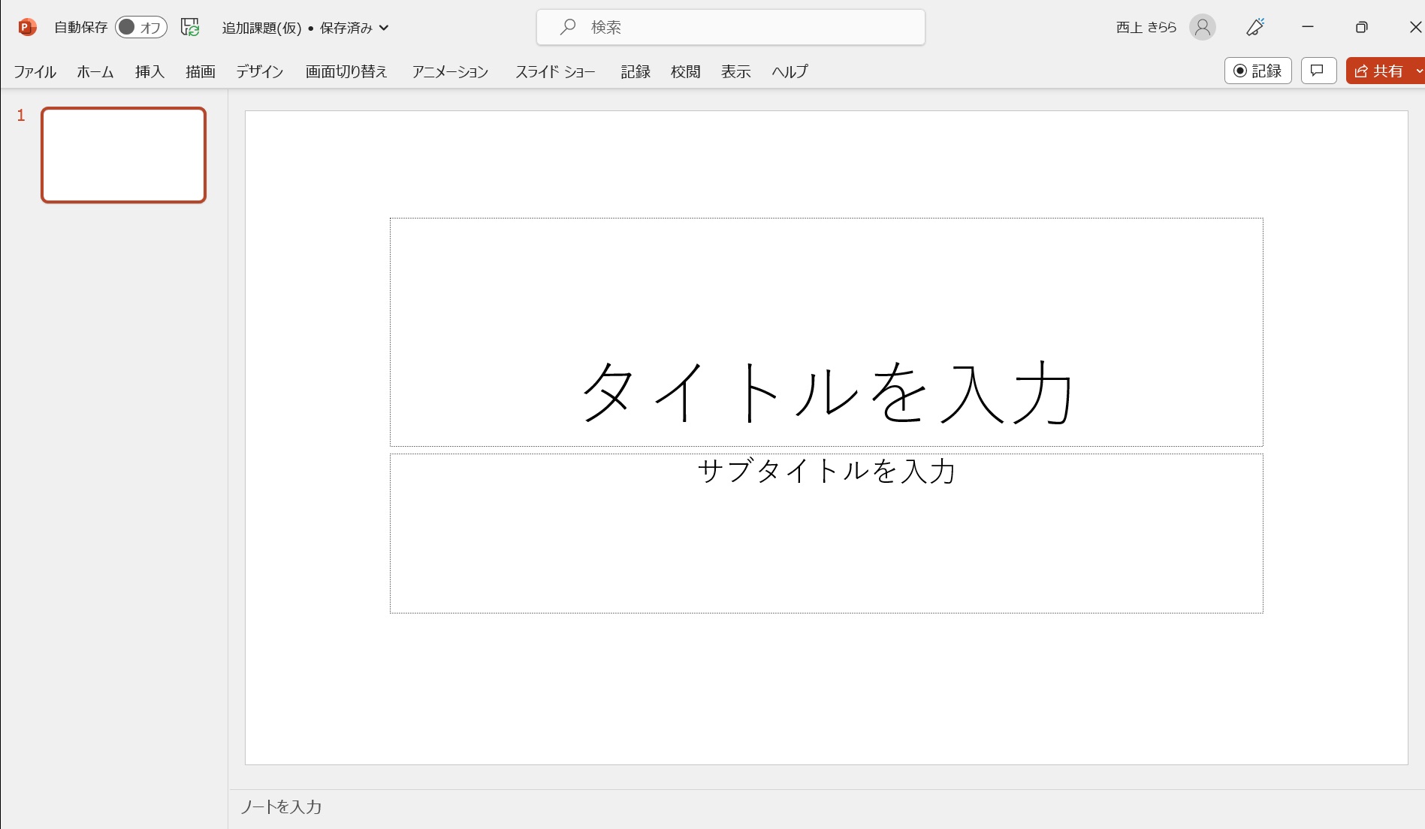Image resolution: width=1425 pixels, height=829 pixels.
Task: Expand the file name dropdown chevron
Action: [384, 28]
